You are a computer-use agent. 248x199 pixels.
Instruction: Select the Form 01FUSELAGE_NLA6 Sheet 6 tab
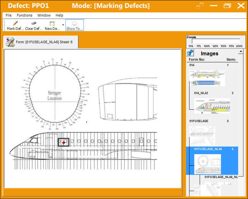(41, 42)
